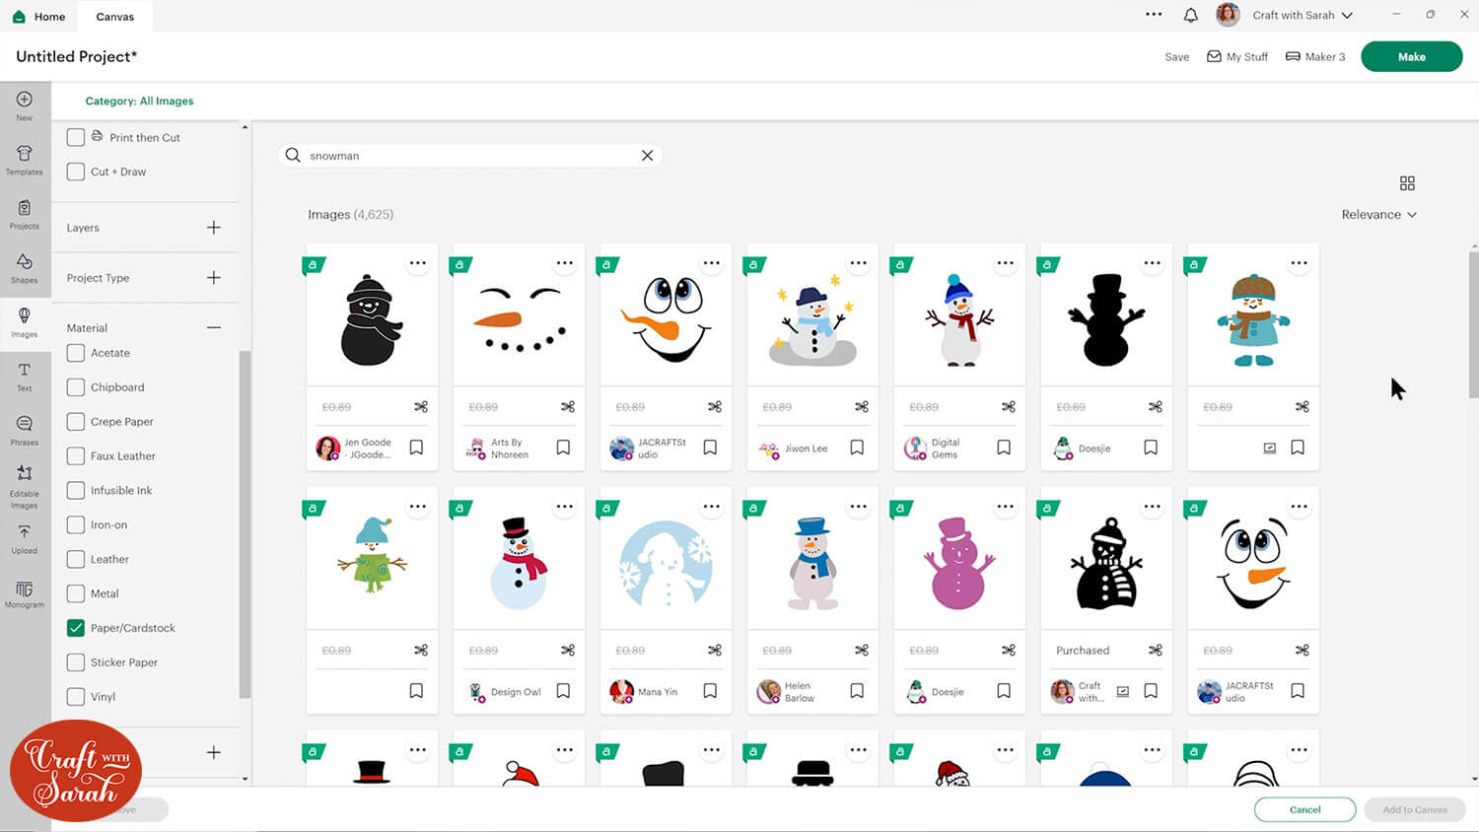Viewport: 1479px width, 832px height.
Task: Open options for Jen Goode snowman card
Action: click(x=418, y=263)
